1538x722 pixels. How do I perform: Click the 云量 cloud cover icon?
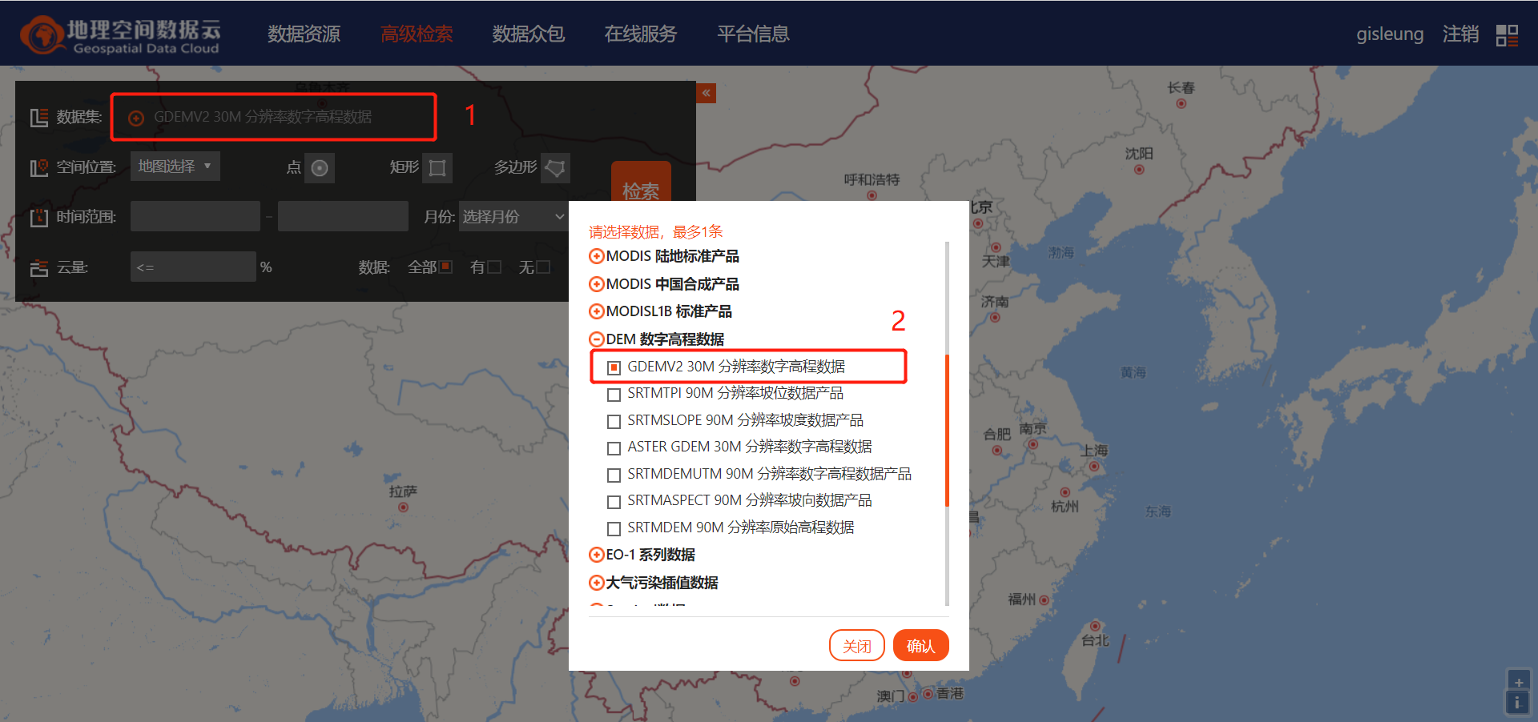tap(38, 267)
